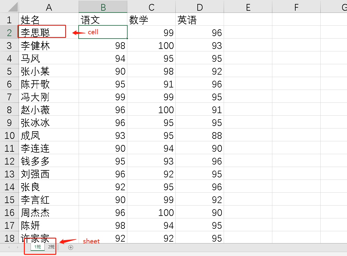Click row 10 header to select the row
347x256 pixels.
pos(9,135)
